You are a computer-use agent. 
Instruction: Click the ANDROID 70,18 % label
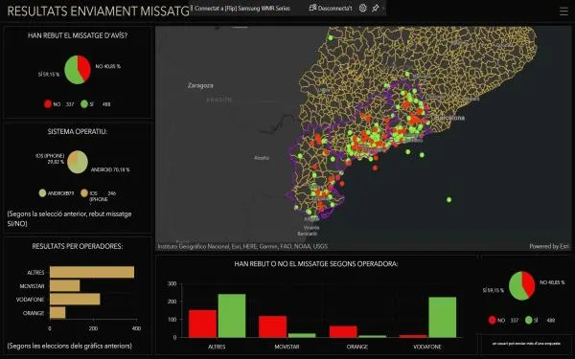[110, 169]
